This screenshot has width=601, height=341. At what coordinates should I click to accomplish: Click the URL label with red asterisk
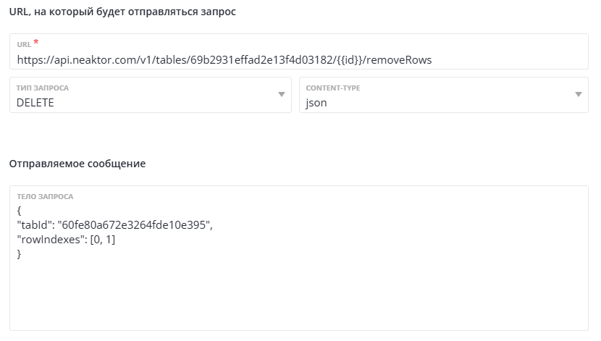click(27, 44)
